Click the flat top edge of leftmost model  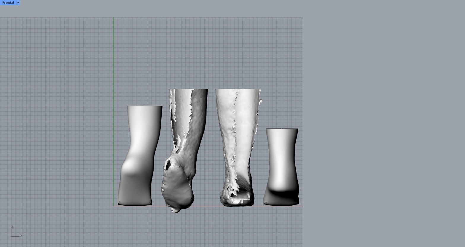(x=145, y=106)
